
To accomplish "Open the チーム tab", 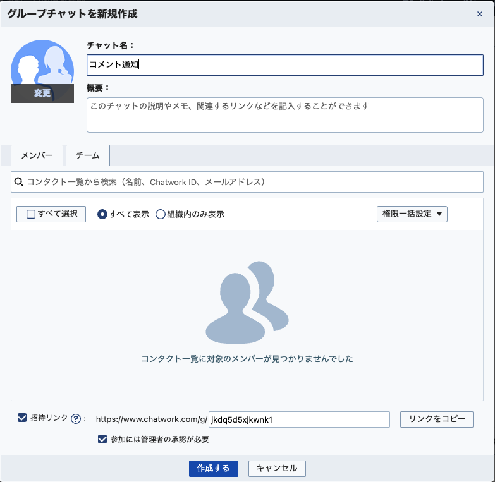I will point(88,155).
